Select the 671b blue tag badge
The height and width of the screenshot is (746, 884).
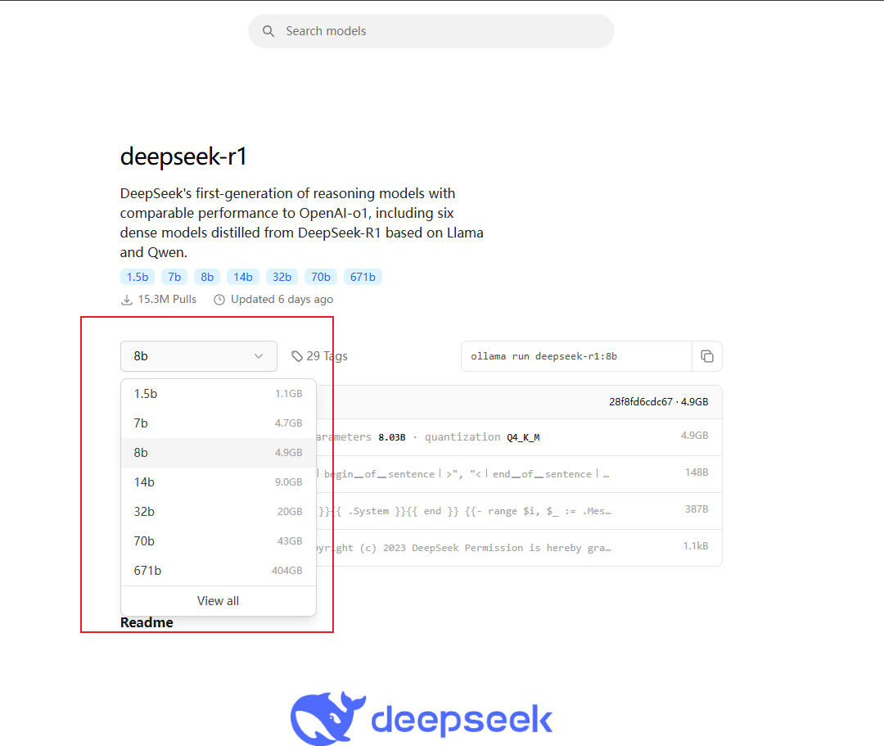tap(363, 277)
